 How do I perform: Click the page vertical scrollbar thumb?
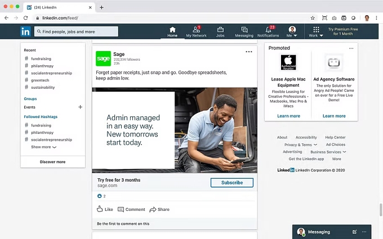tap(381, 210)
